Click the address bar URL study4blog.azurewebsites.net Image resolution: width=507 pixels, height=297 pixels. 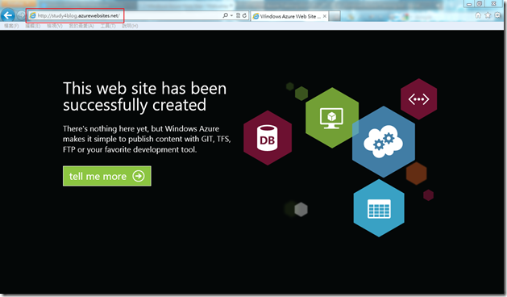[78, 15]
